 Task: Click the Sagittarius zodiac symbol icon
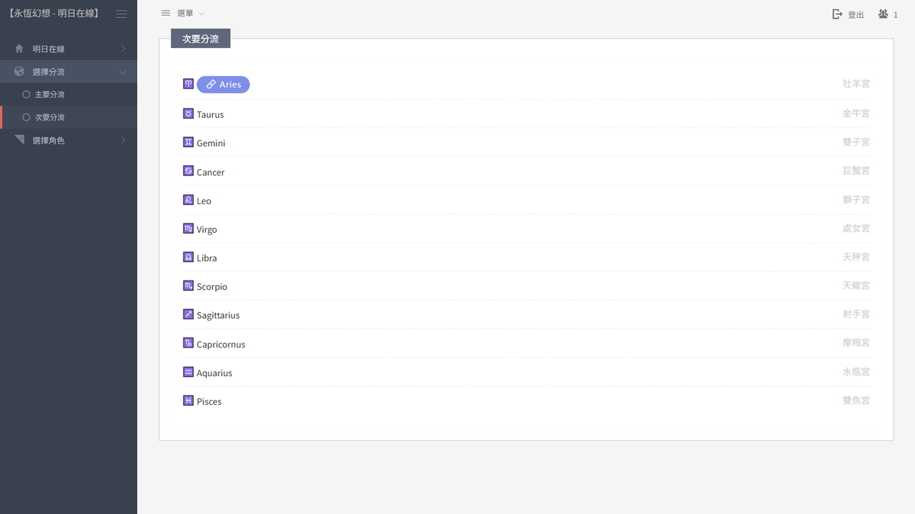[x=189, y=314]
